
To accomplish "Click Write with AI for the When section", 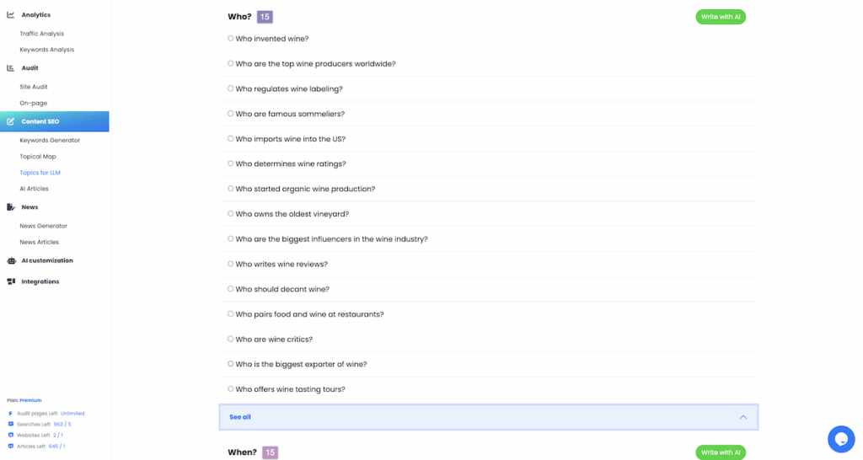I will tap(721, 452).
